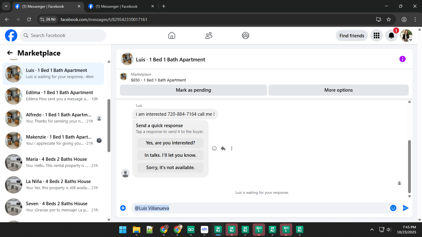422x237 pixels.
Task: Send the message with the arrow icon
Action: pos(406,208)
